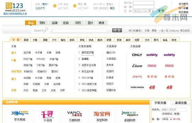Open the joyo amazon.cn logo
The height and width of the screenshot is (123, 192).
(130, 113)
